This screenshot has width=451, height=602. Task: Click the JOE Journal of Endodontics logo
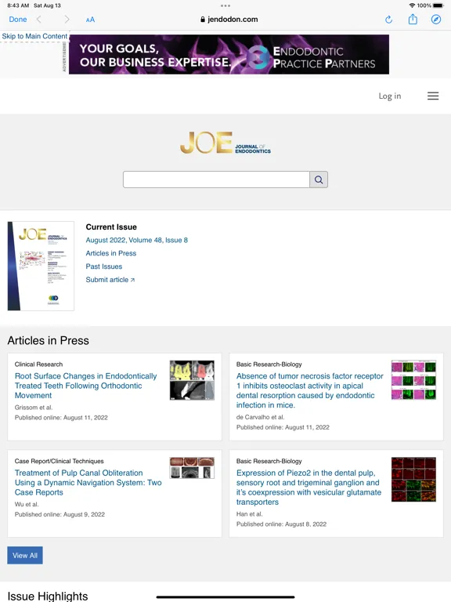click(x=225, y=143)
